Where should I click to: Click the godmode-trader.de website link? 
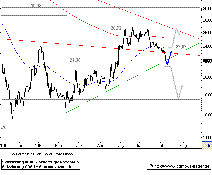pos(182,166)
